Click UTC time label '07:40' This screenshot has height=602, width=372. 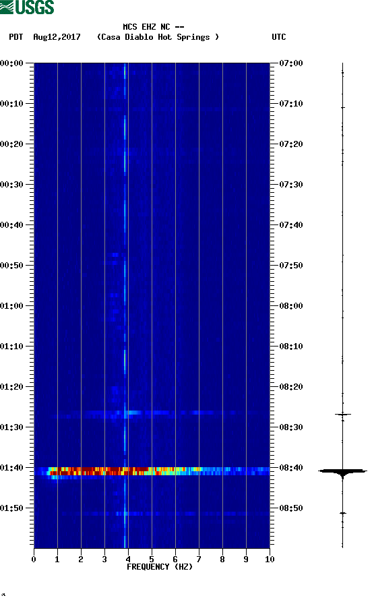click(x=291, y=225)
